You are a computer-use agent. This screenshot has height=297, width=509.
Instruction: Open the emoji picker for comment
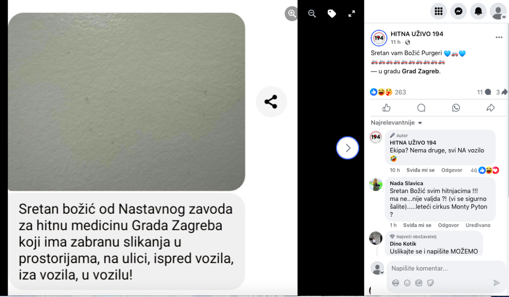(407, 283)
